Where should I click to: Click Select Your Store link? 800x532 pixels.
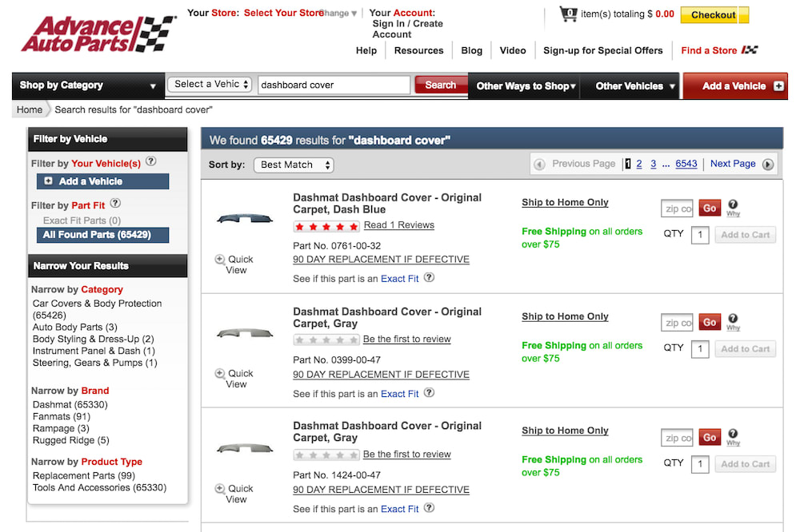point(282,13)
